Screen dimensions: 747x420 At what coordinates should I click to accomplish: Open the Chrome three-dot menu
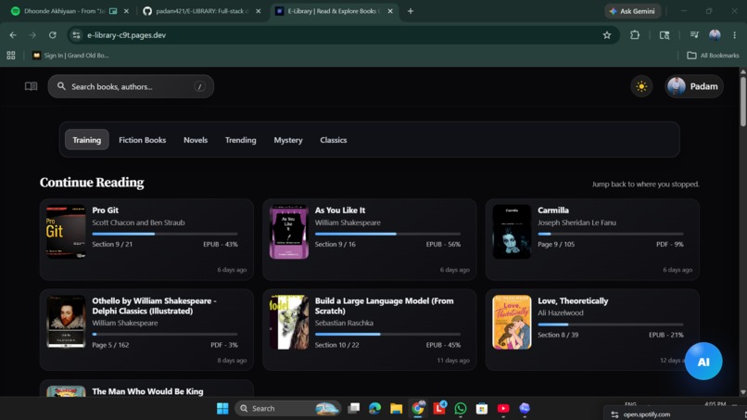coord(735,35)
